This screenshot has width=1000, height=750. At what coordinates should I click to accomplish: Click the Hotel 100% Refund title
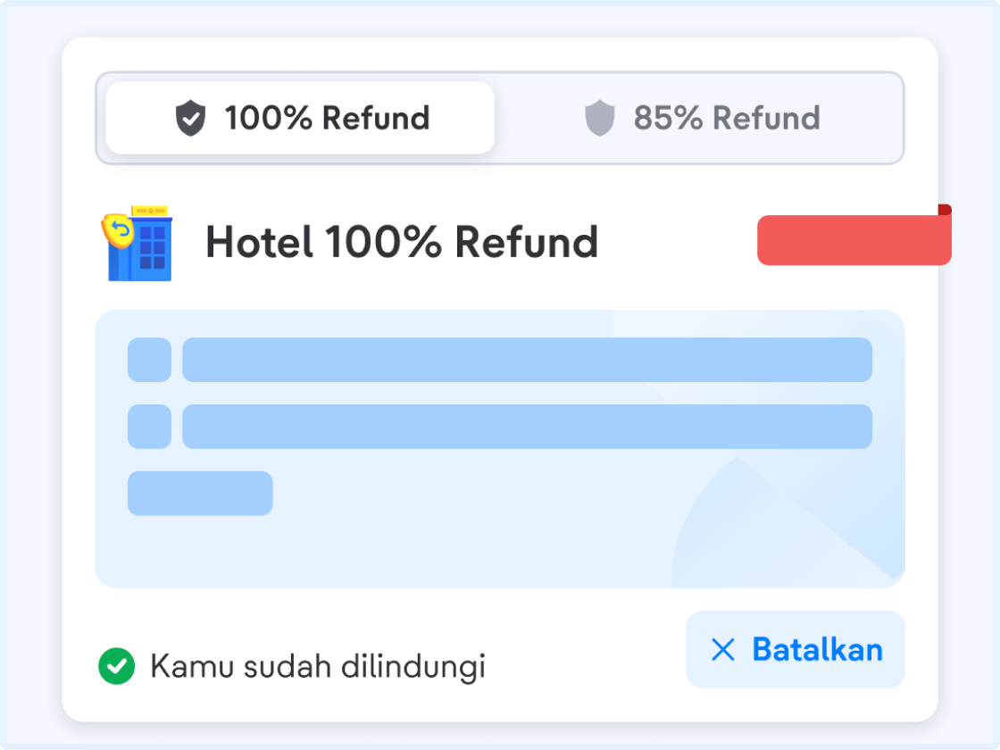[x=402, y=242]
